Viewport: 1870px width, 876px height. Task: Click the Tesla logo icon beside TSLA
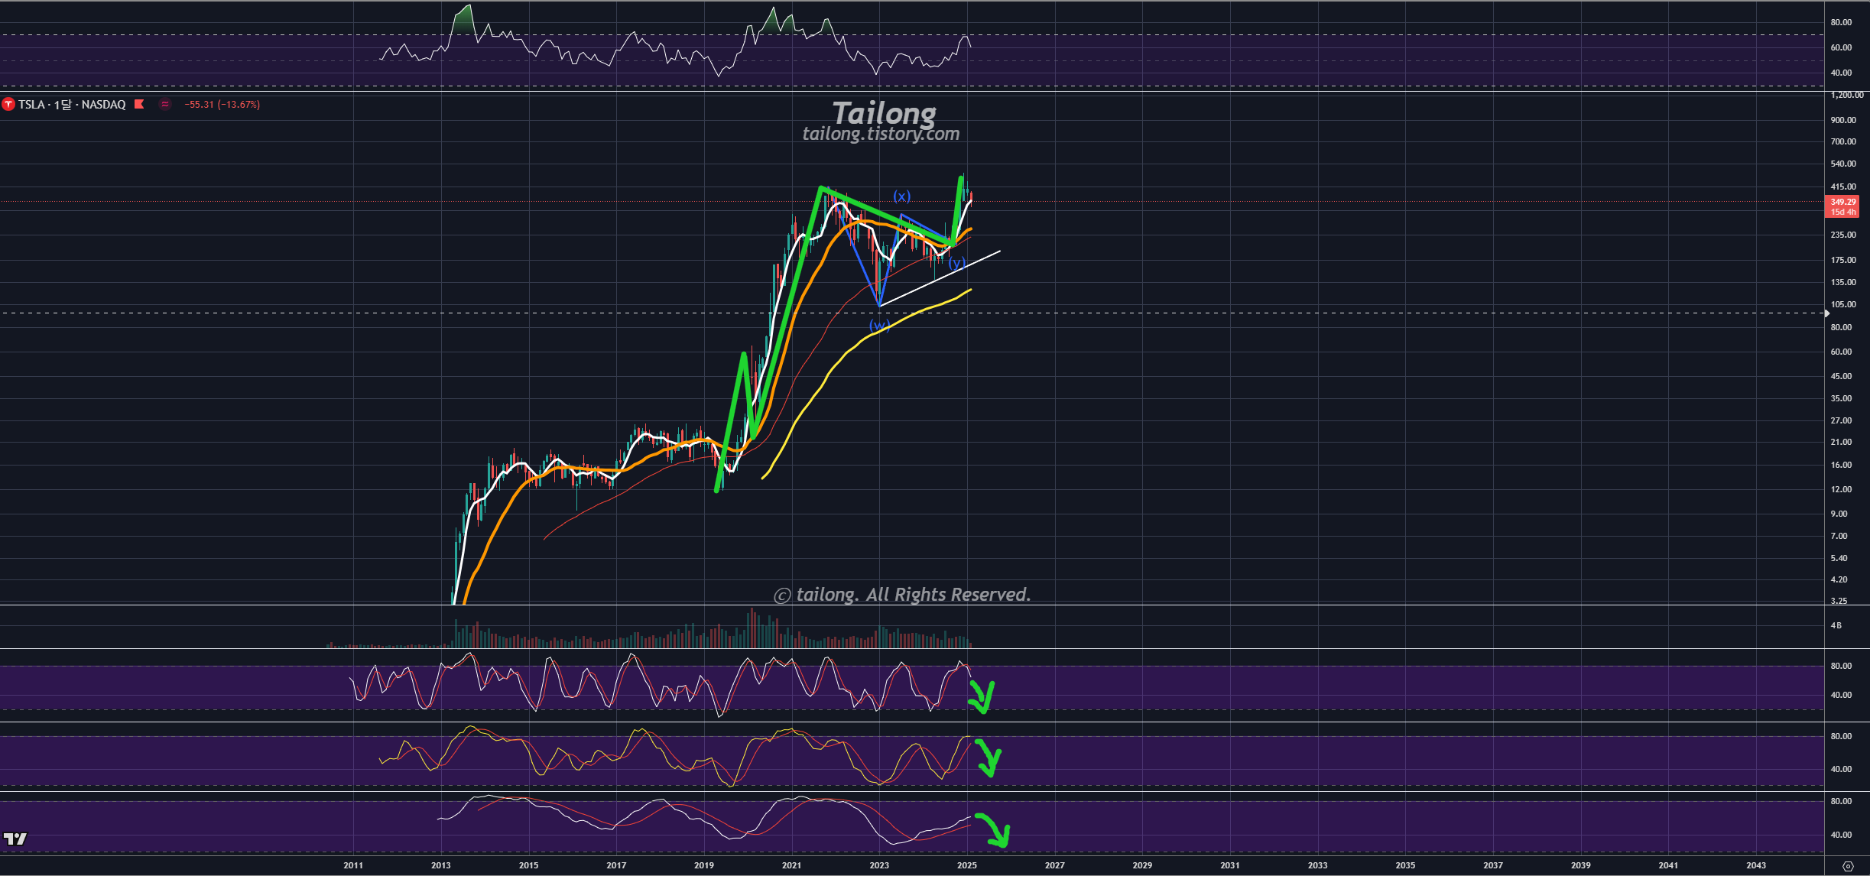(x=8, y=104)
